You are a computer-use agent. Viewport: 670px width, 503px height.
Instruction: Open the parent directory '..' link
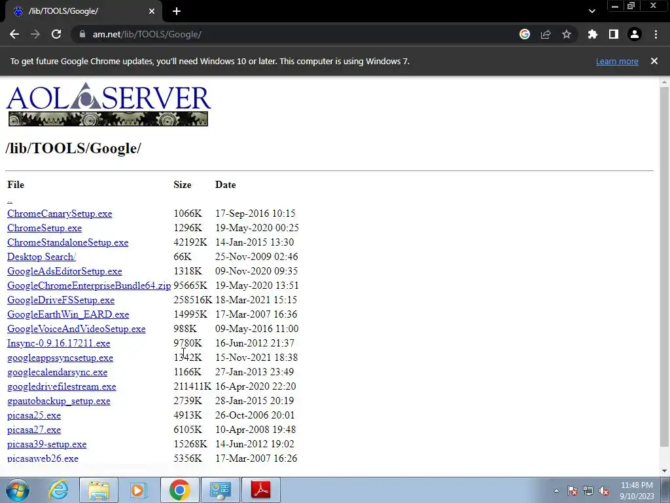tap(10, 200)
